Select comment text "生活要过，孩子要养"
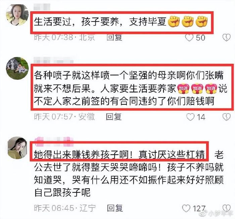This screenshot has width=235, height=219. tap(77, 22)
